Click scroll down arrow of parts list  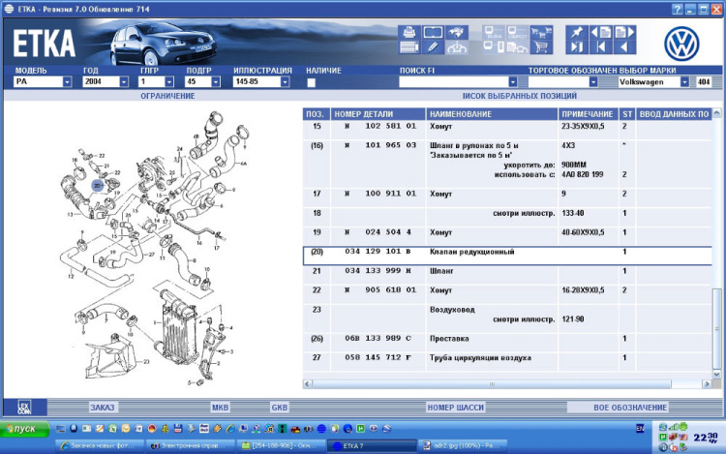pos(716,374)
